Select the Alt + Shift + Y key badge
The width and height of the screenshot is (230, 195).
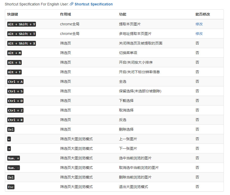[21, 24]
